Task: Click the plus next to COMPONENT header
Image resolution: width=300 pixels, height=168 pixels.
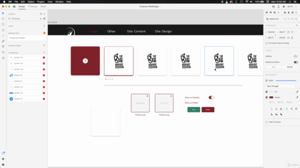Action: tap(297, 25)
